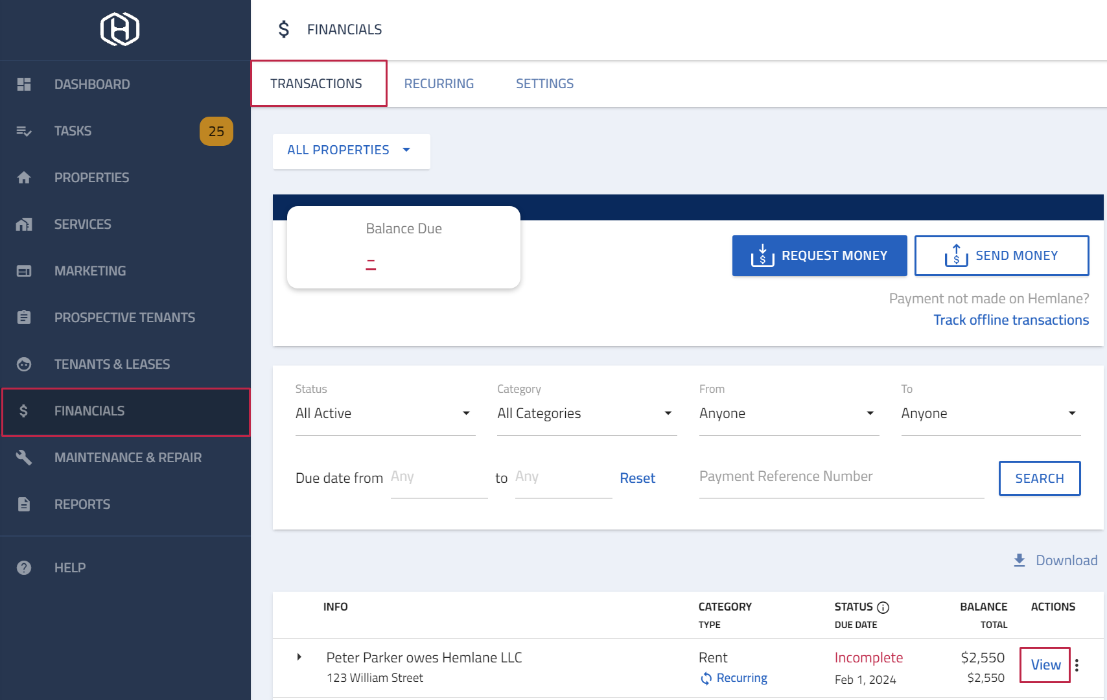The width and height of the screenshot is (1107, 700).
Task: Click the Download link
Action: point(1055,561)
